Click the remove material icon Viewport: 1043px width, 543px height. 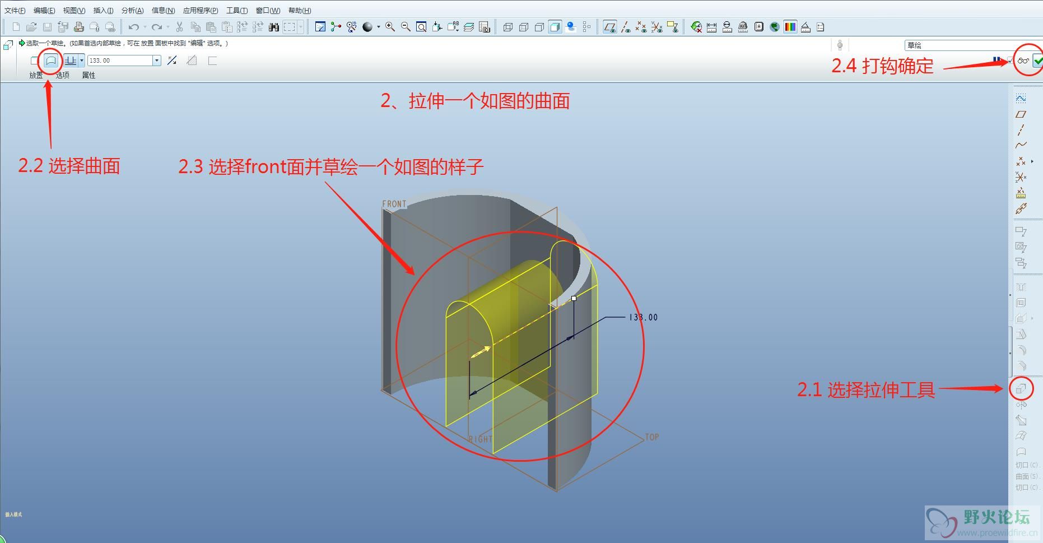[192, 61]
